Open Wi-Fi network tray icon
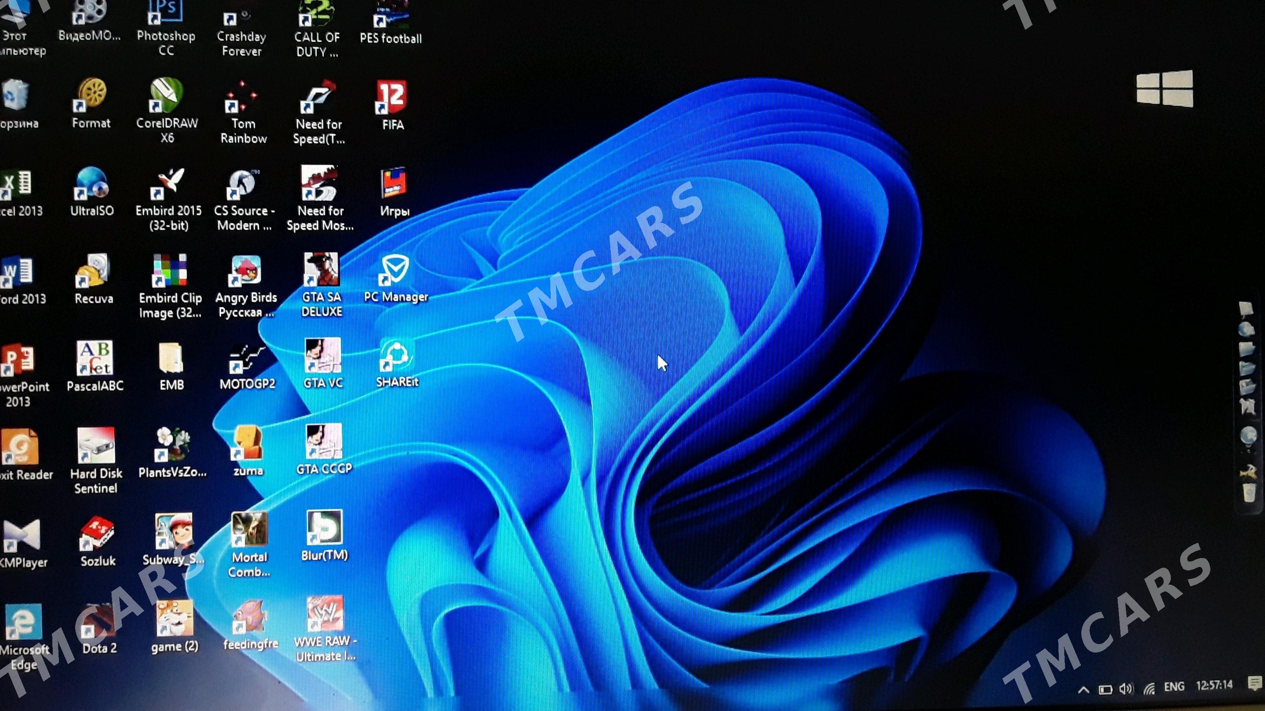This screenshot has width=1265, height=711. [x=1149, y=689]
